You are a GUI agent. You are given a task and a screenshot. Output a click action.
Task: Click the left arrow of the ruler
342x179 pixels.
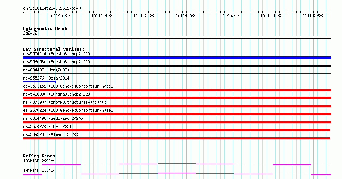(x=24, y=12)
